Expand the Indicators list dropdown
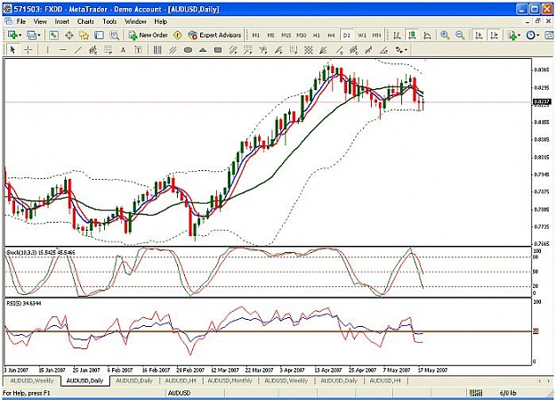 coord(520,35)
